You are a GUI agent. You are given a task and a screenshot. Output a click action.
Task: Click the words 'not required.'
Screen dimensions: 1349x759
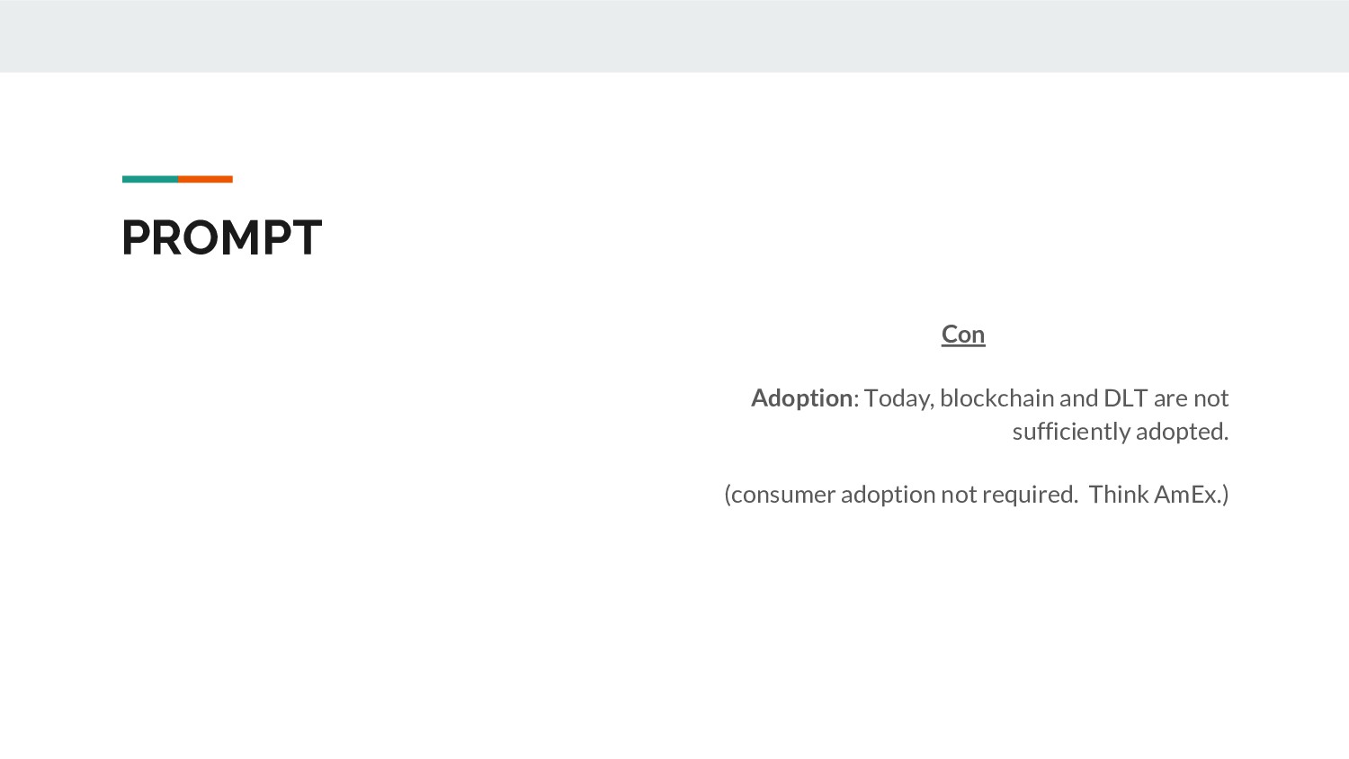[1009, 495]
